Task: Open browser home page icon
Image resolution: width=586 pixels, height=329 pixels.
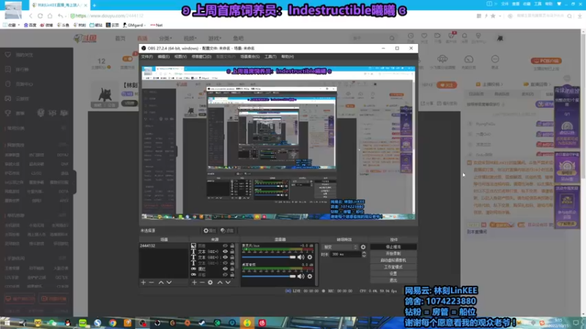Action: coord(50,16)
